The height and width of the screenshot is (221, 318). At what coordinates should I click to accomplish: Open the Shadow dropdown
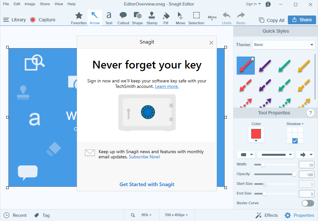295,124
